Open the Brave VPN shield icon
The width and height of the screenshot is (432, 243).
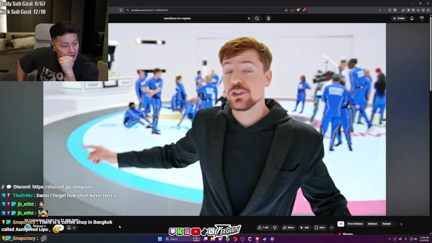(x=423, y=10)
